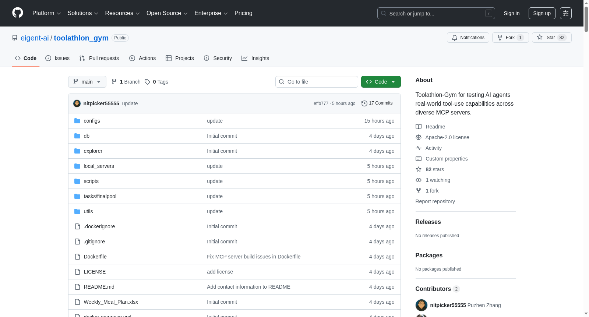
Task: Open the tasks/finalpool folder name
Action: (100, 196)
